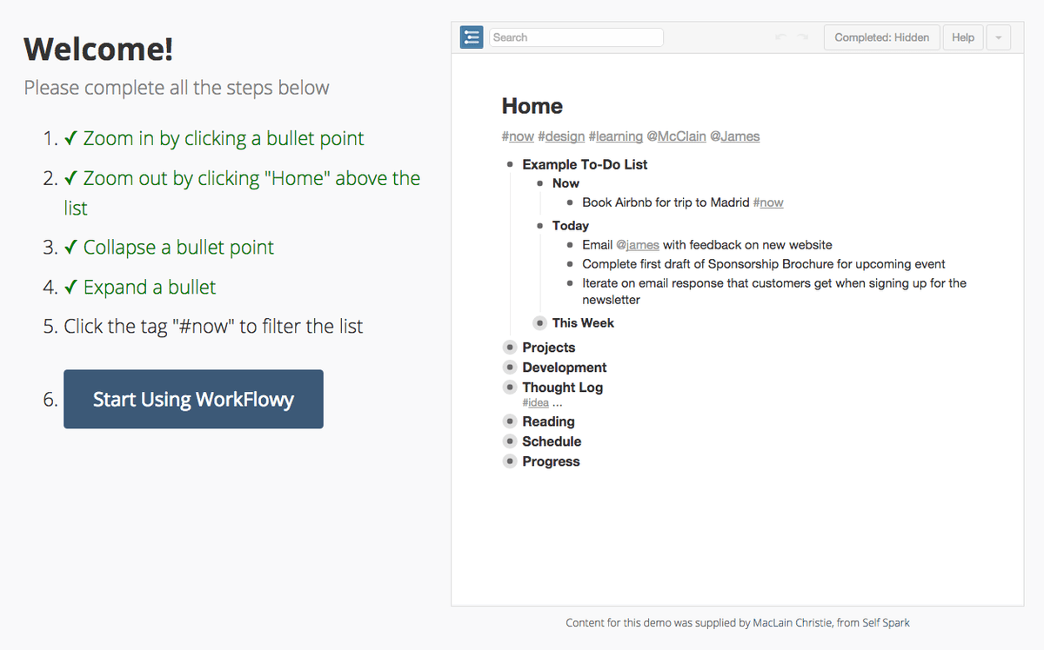Click the Reading item text
This screenshot has width=1044, height=650.
point(548,421)
